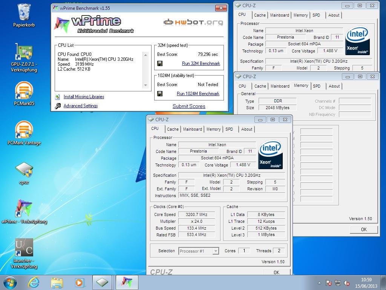Click the Instructions field MMX, SSE, SSE2

(x=232, y=195)
